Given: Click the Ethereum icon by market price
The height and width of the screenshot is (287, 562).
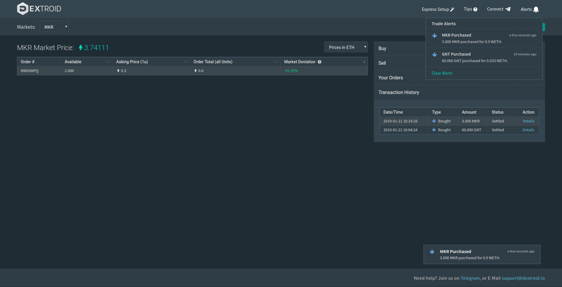Looking at the screenshot, I should click(80, 48).
